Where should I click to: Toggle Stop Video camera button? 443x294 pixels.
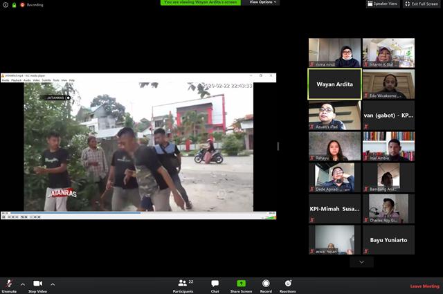click(x=37, y=284)
